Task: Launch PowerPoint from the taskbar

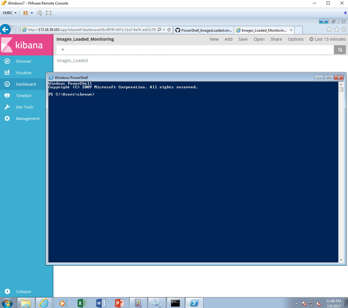Action: click(x=120, y=303)
